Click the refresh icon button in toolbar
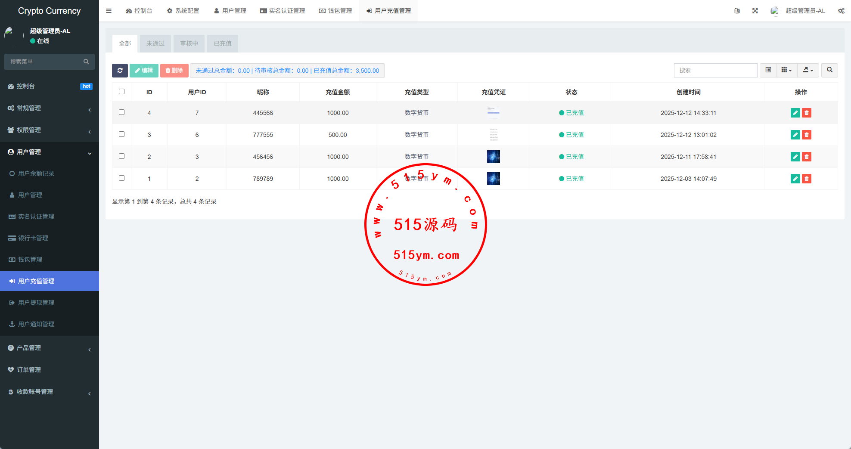The image size is (851, 449). tap(120, 71)
